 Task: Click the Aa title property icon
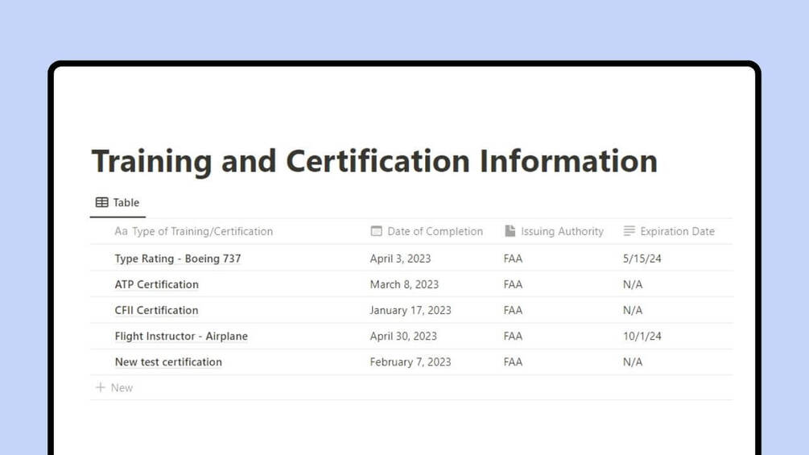point(121,231)
